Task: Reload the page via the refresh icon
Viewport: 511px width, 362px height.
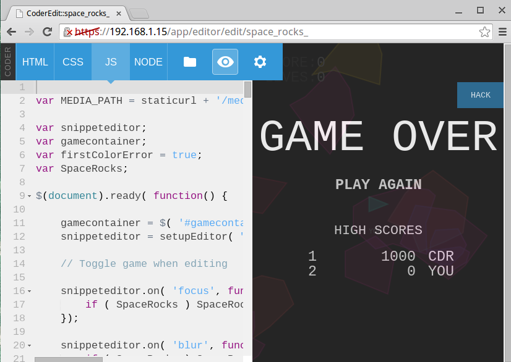Action: click(x=46, y=31)
